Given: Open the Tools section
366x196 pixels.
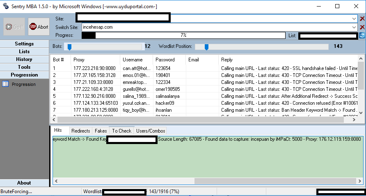Looking at the screenshot, I should 24,67.
